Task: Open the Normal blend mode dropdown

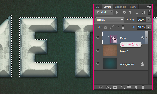Action: pyautogui.click(x=109, y=20)
